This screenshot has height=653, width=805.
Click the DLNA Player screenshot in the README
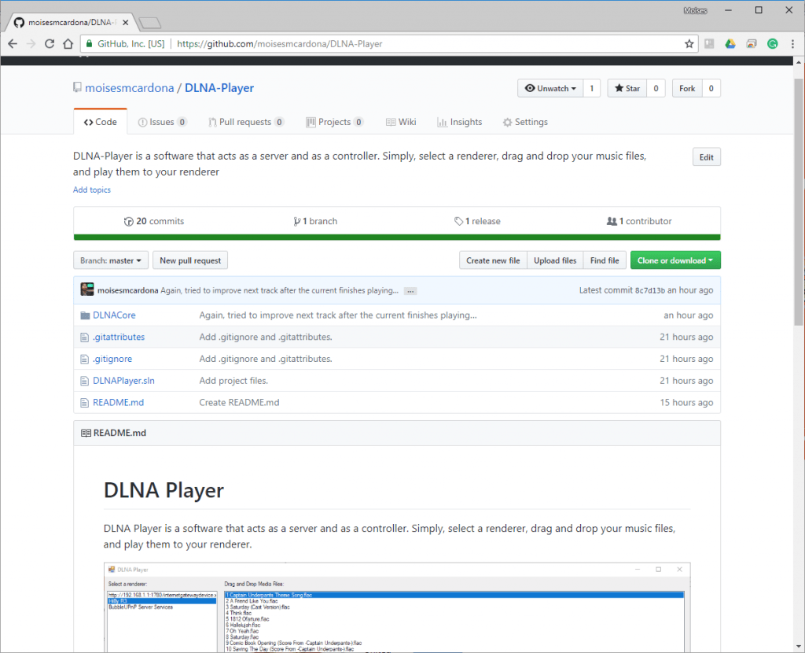(x=397, y=607)
